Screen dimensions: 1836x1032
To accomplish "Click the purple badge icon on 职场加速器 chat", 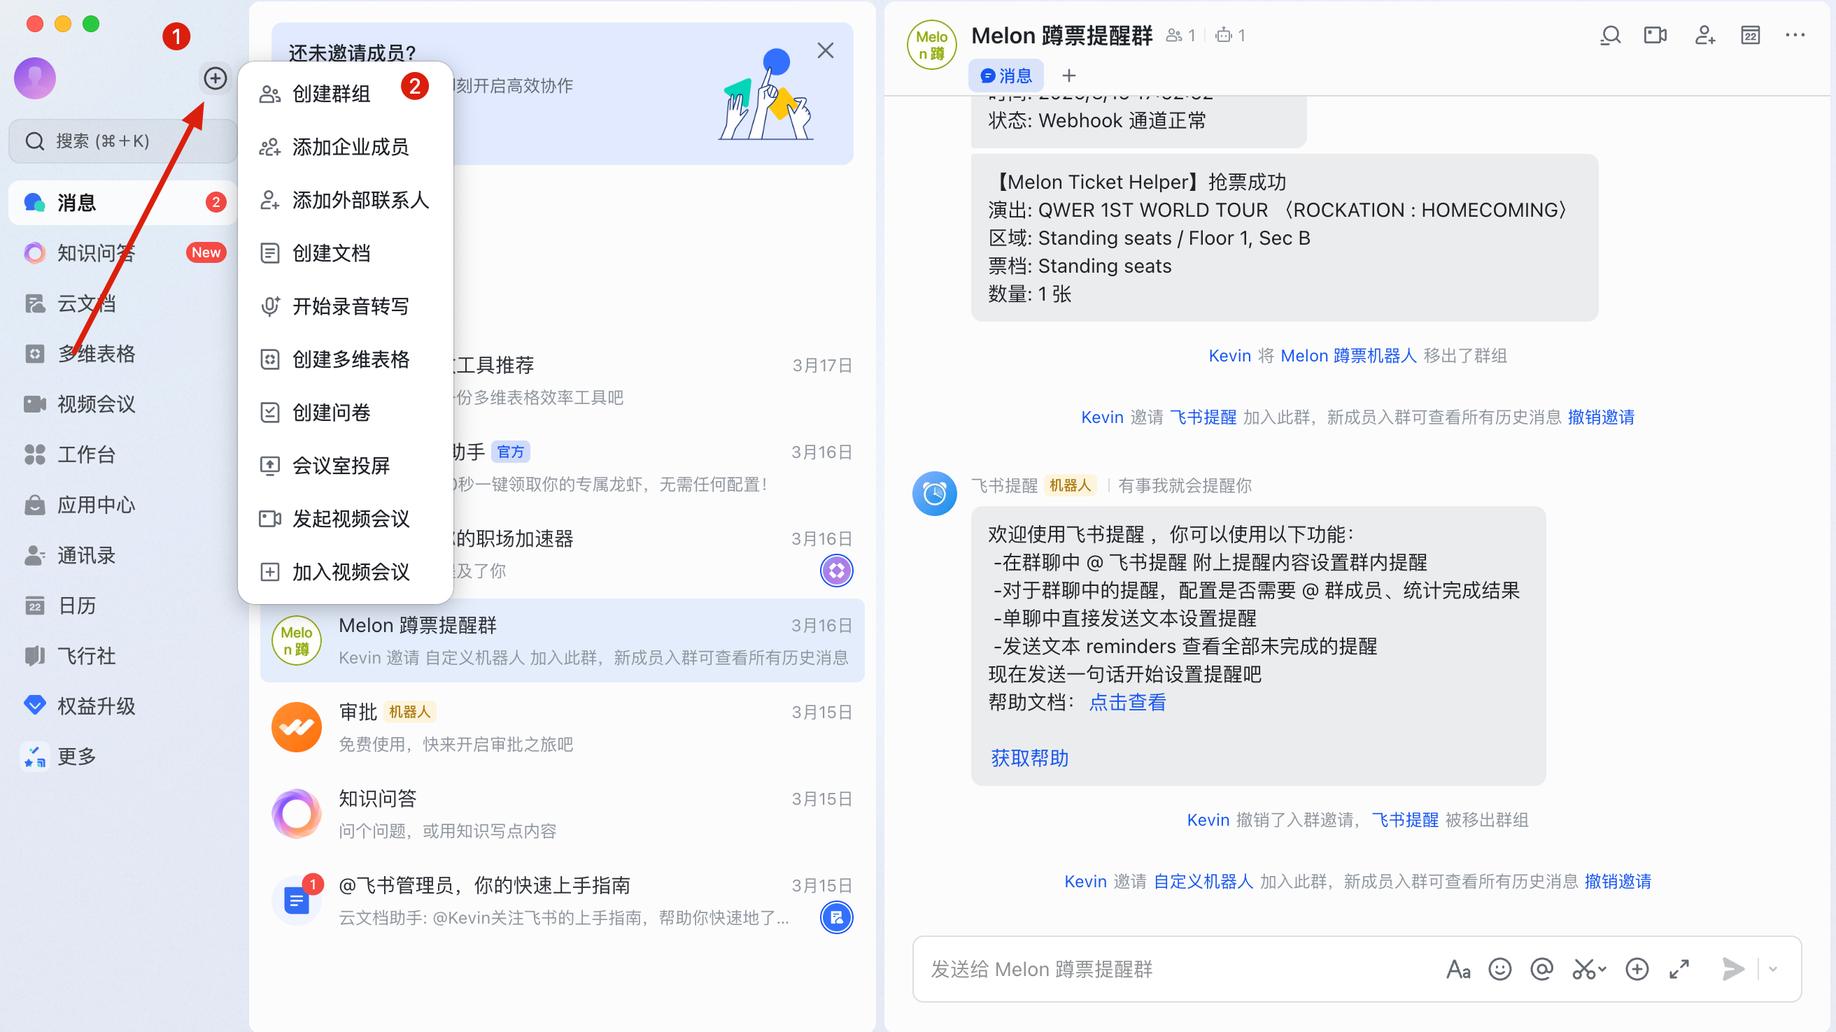I will tap(837, 571).
